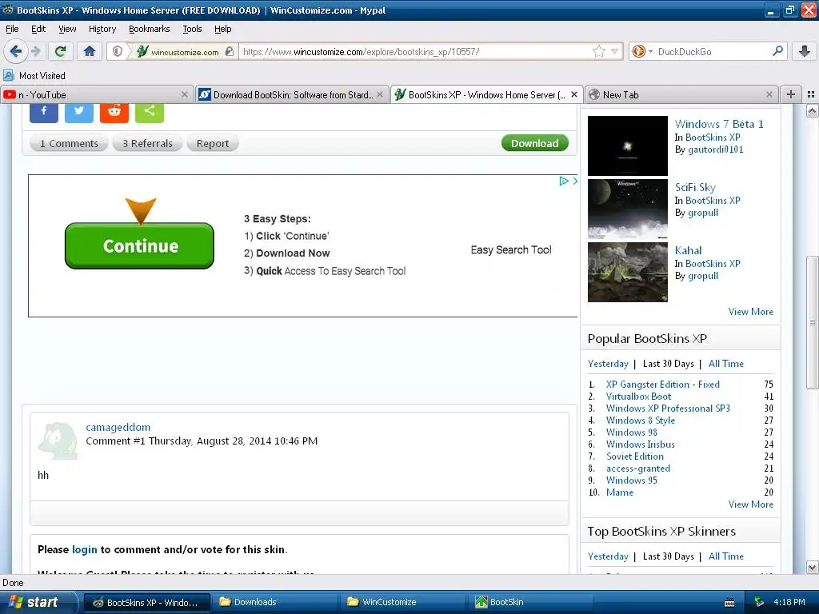The width and height of the screenshot is (819, 614).
Task: Share on Reddit icon
Action: click(114, 112)
